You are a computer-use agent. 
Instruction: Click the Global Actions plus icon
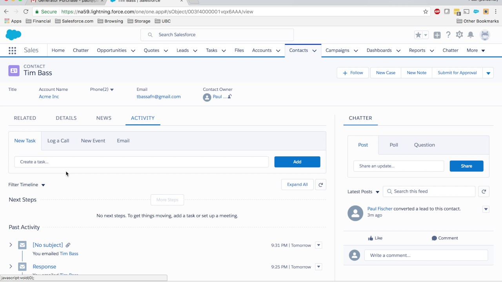pos(437,35)
